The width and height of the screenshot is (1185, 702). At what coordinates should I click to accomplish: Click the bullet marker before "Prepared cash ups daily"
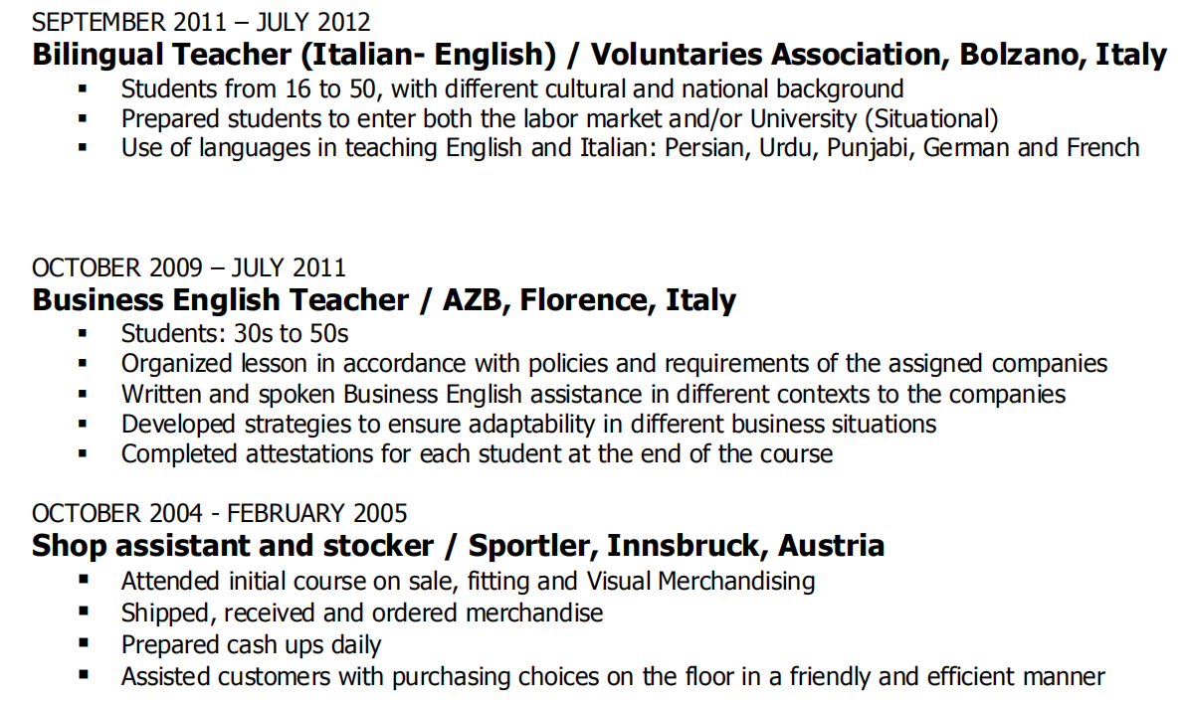(x=84, y=643)
